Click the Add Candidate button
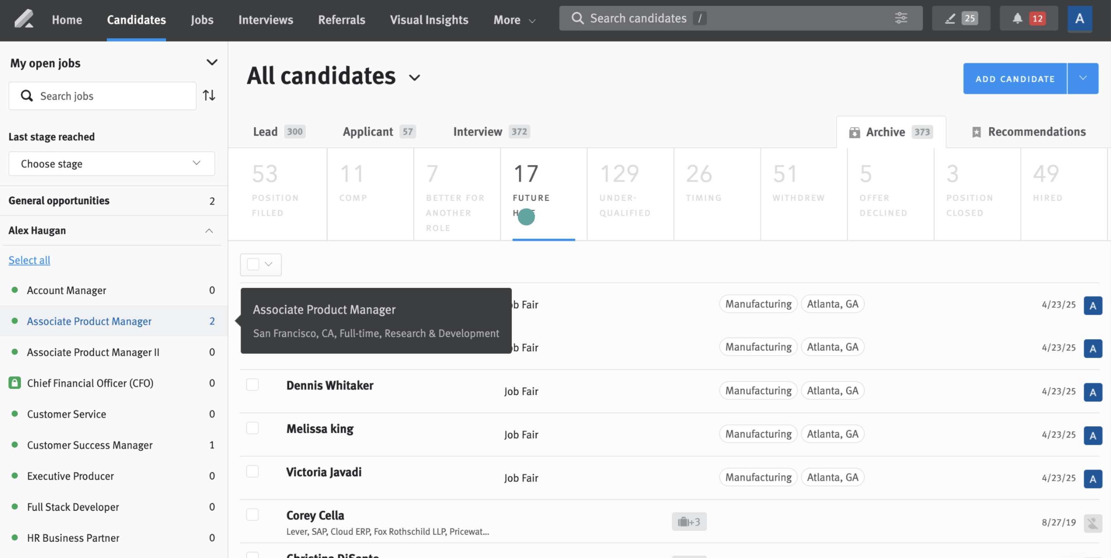The height and width of the screenshot is (558, 1111). coord(1015,79)
